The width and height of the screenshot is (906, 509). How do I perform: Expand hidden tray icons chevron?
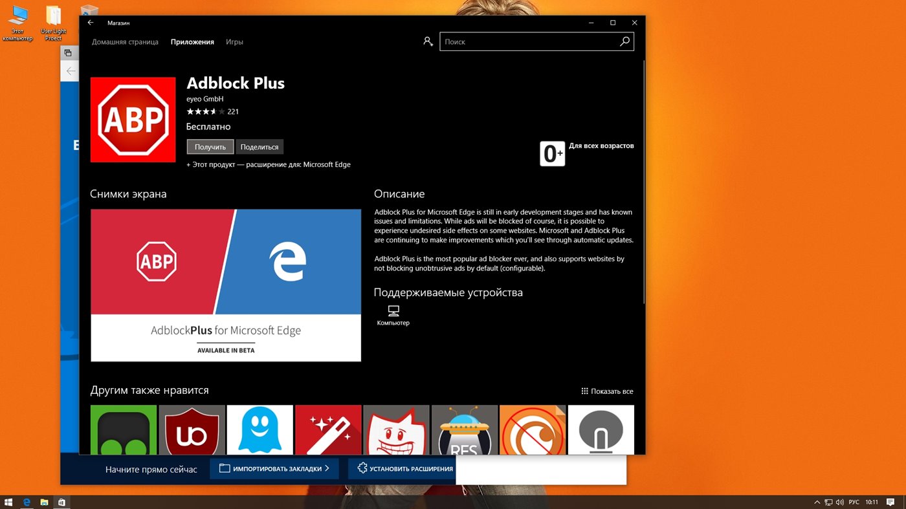click(817, 502)
